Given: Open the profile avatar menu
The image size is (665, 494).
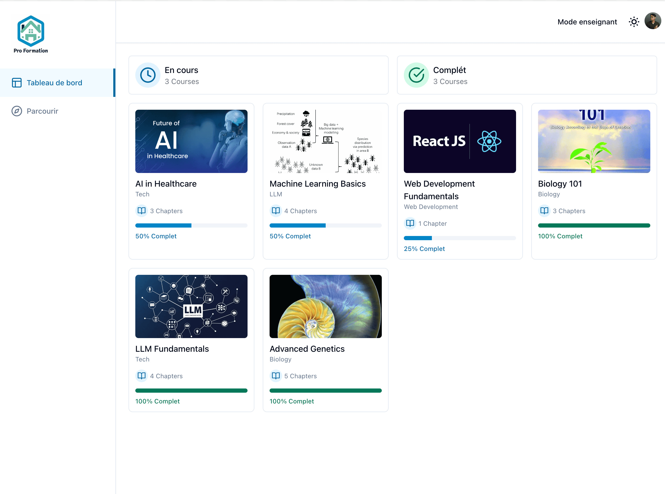Looking at the screenshot, I should click(653, 21).
